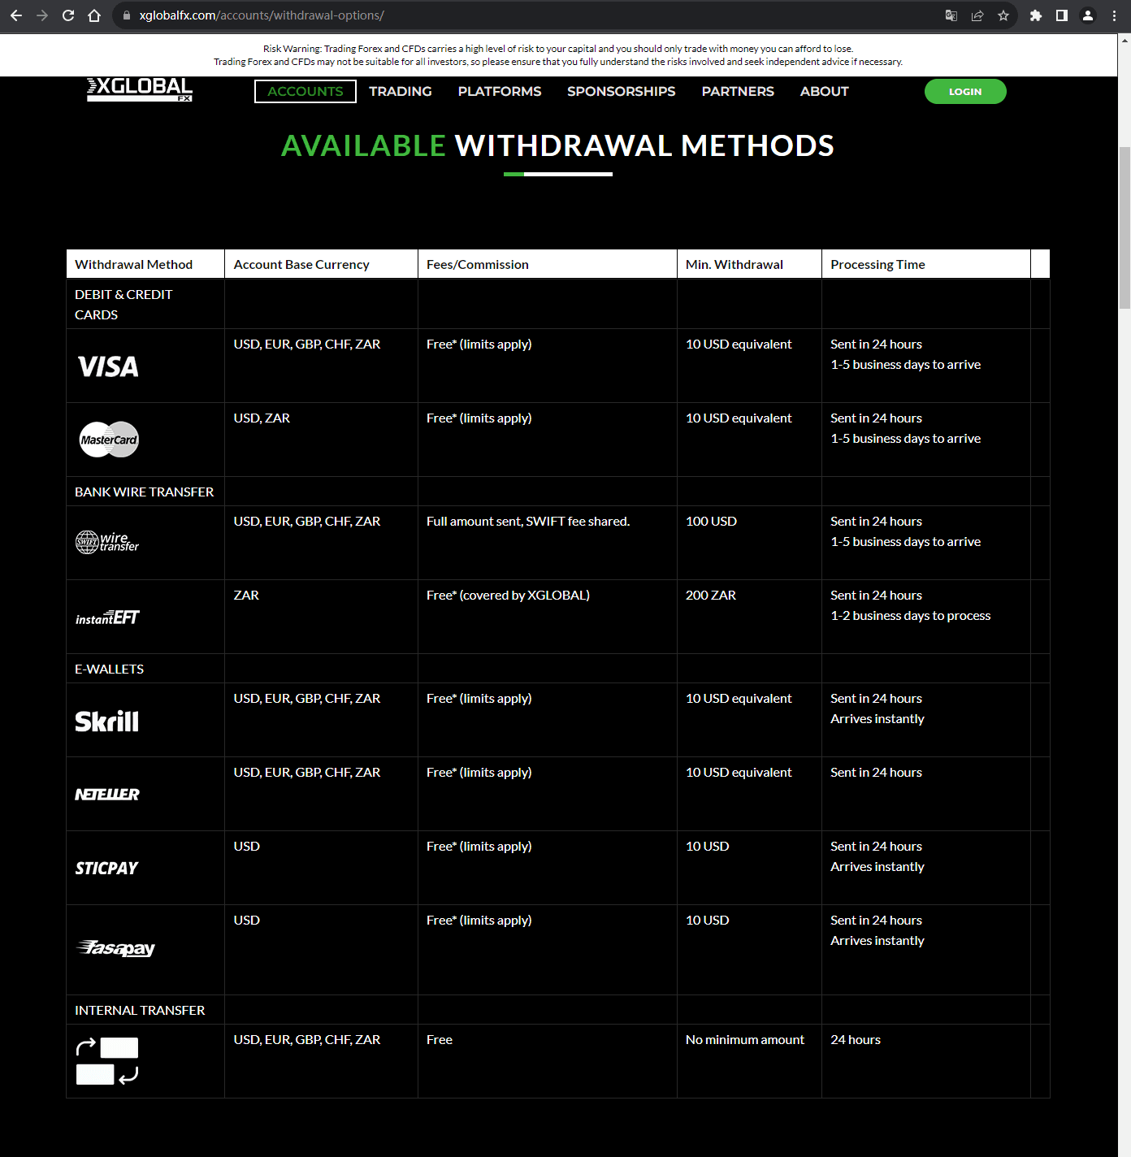The width and height of the screenshot is (1131, 1157).
Task: Click the BANK WIRE TRANSFER section row
Action: click(558, 492)
